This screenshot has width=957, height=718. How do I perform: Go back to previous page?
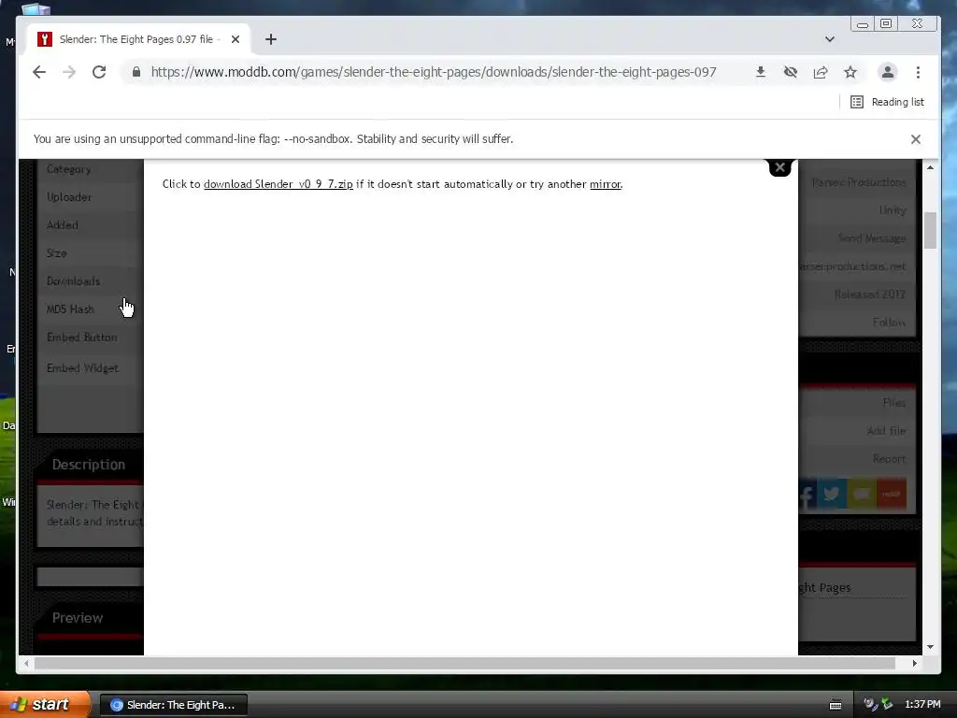(39, 72)
